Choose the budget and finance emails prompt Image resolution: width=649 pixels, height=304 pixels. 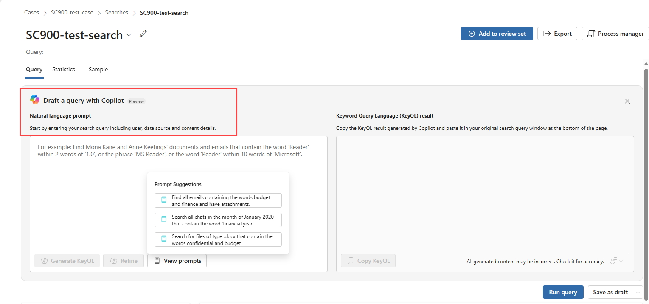(x=218, y=200)
